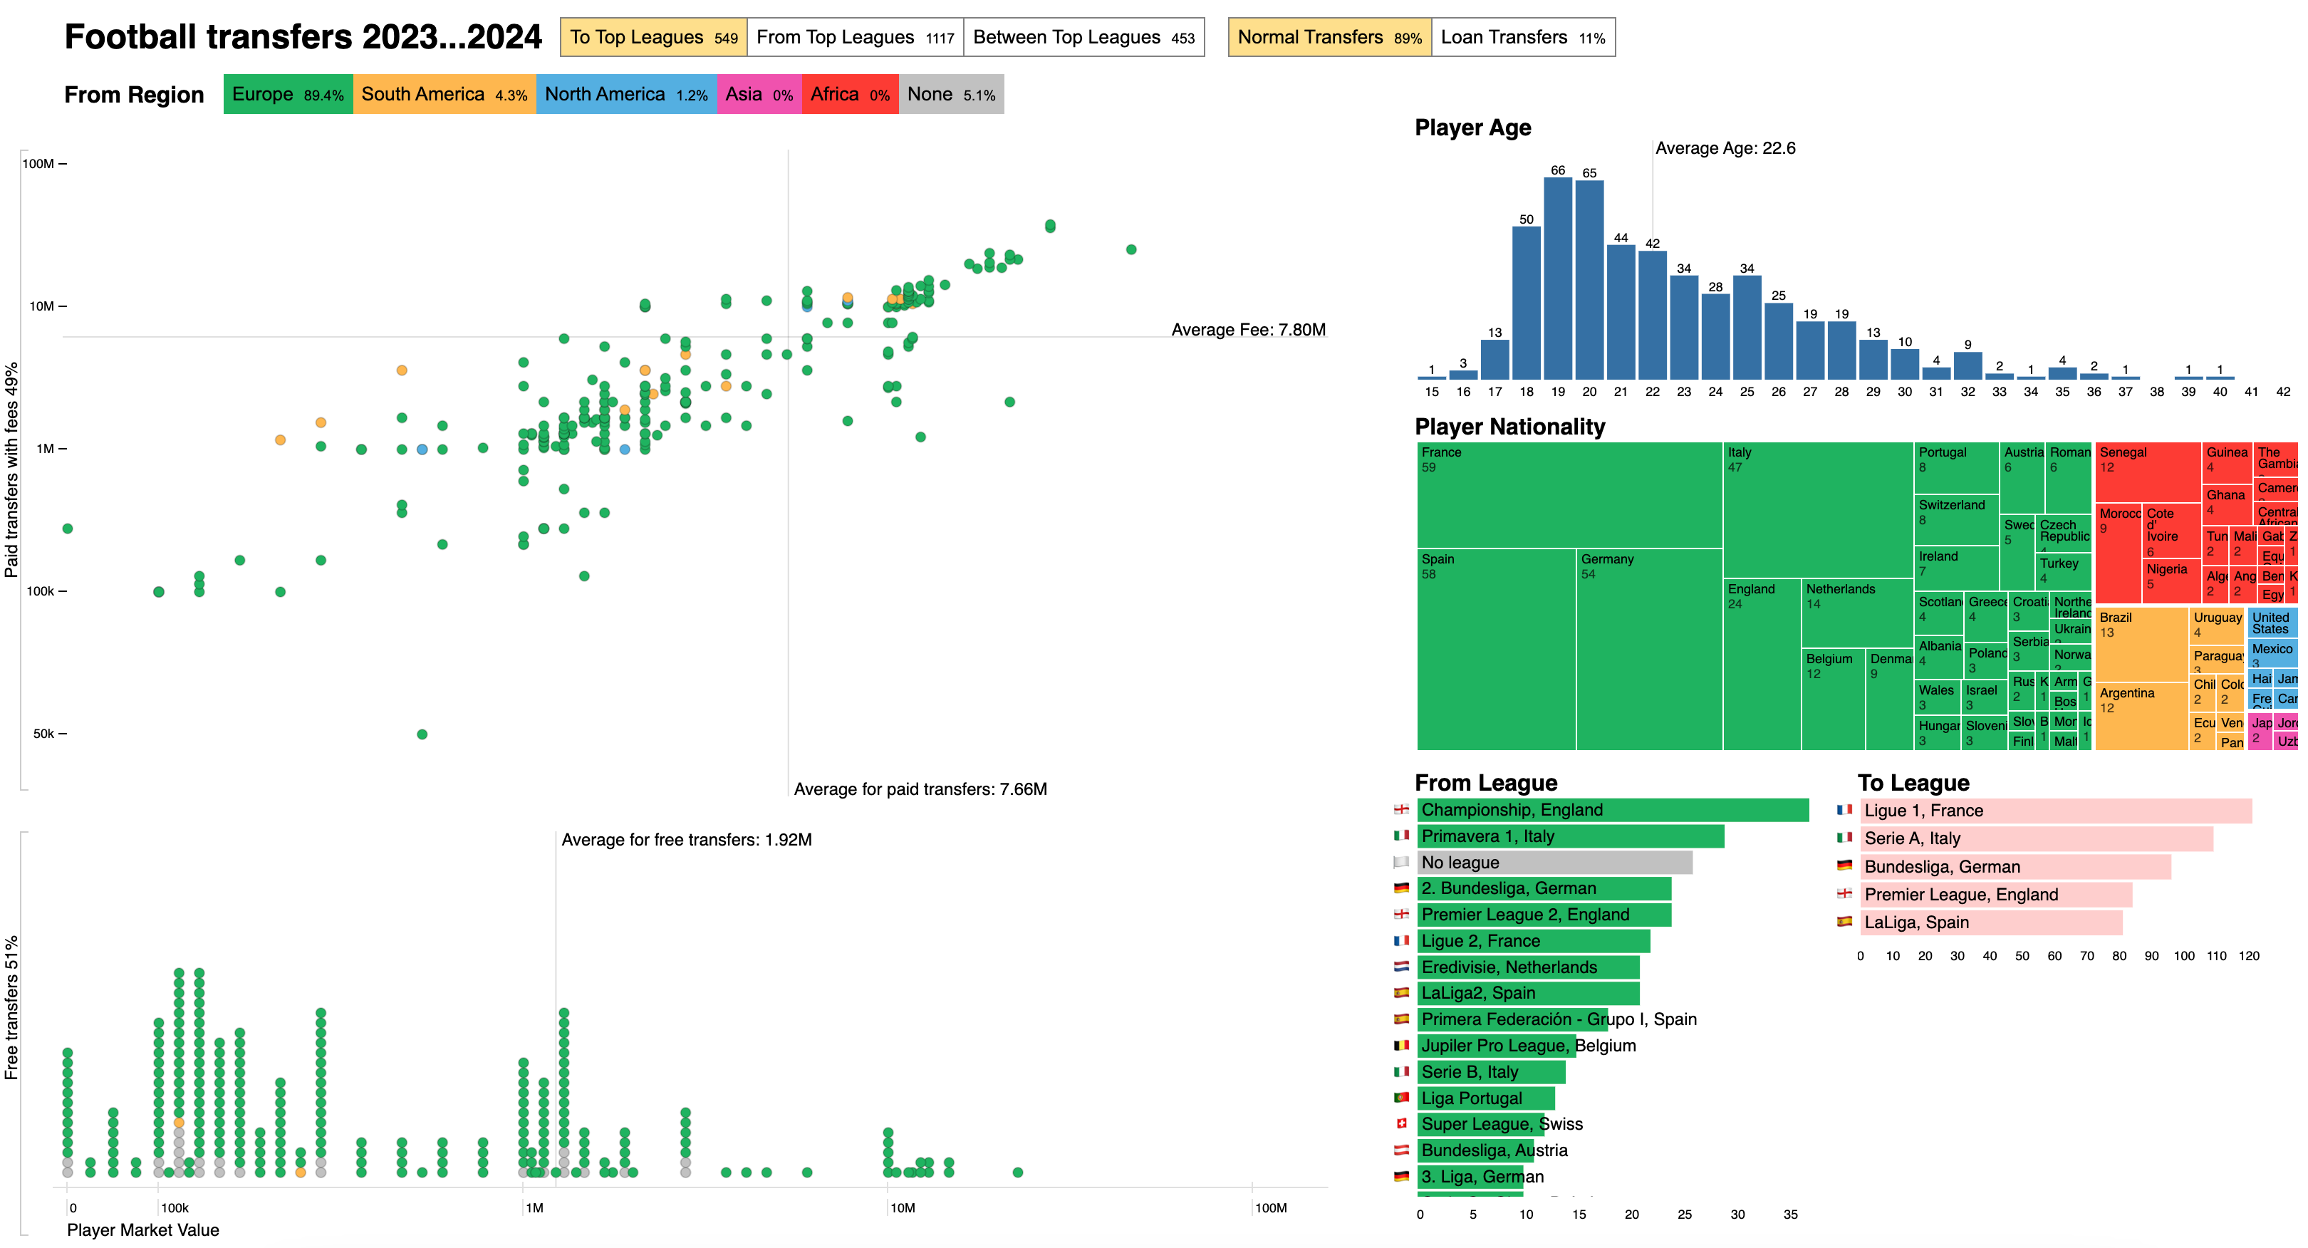Screen dimensions: 2308x1248
Task: Filter by Africa region
Action: [851, 94]
